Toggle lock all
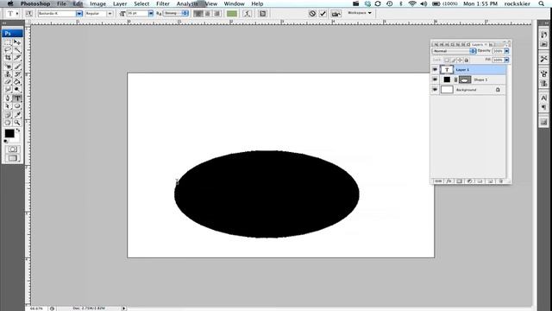 pos(467,60)
